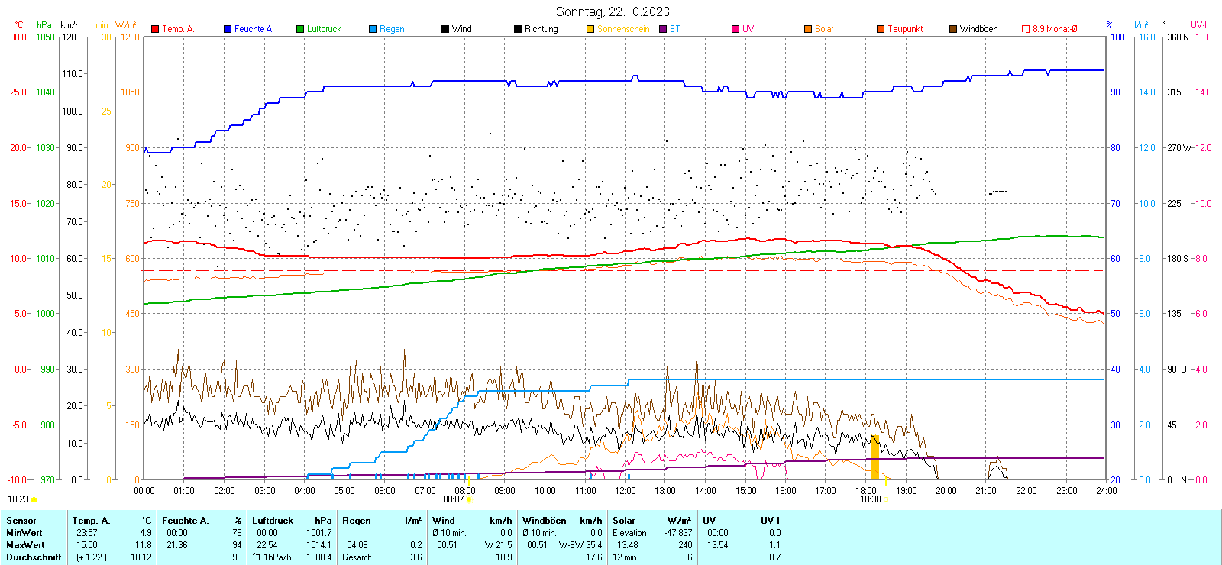Click the light blue Regen legend square

point(373,29)
